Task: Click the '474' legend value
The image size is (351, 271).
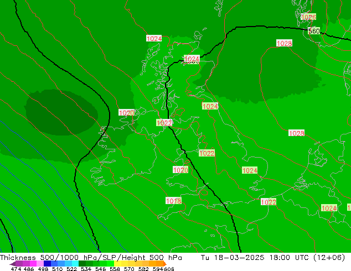Action: pyautogui.click(x=16, y=269)
